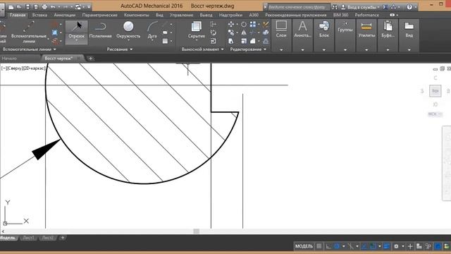Image resolution: width=451 pixels, height=254 pixels.
Task: Switch to the Начало file tab
Action: [9, 59]
